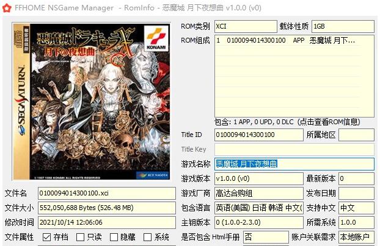This screenshot has height=246, width=380.
Task: Click the 文件名 field with 0100094014300100.xci
Action: 107,193
